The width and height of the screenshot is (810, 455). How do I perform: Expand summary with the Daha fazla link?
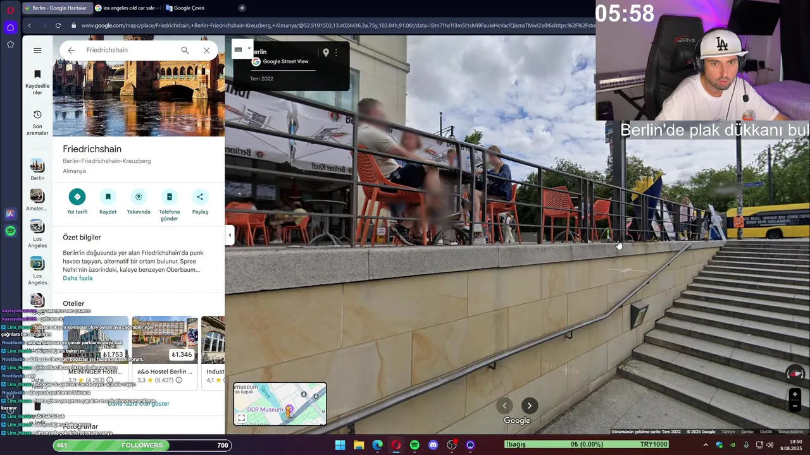point(77,278)
